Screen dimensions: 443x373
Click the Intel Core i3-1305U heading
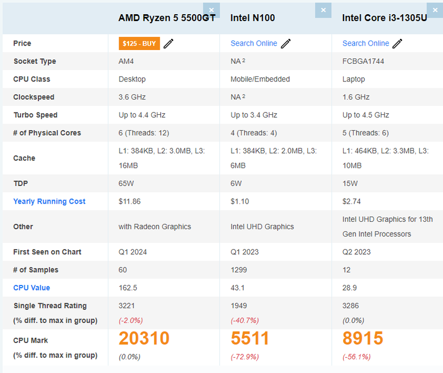385,18
